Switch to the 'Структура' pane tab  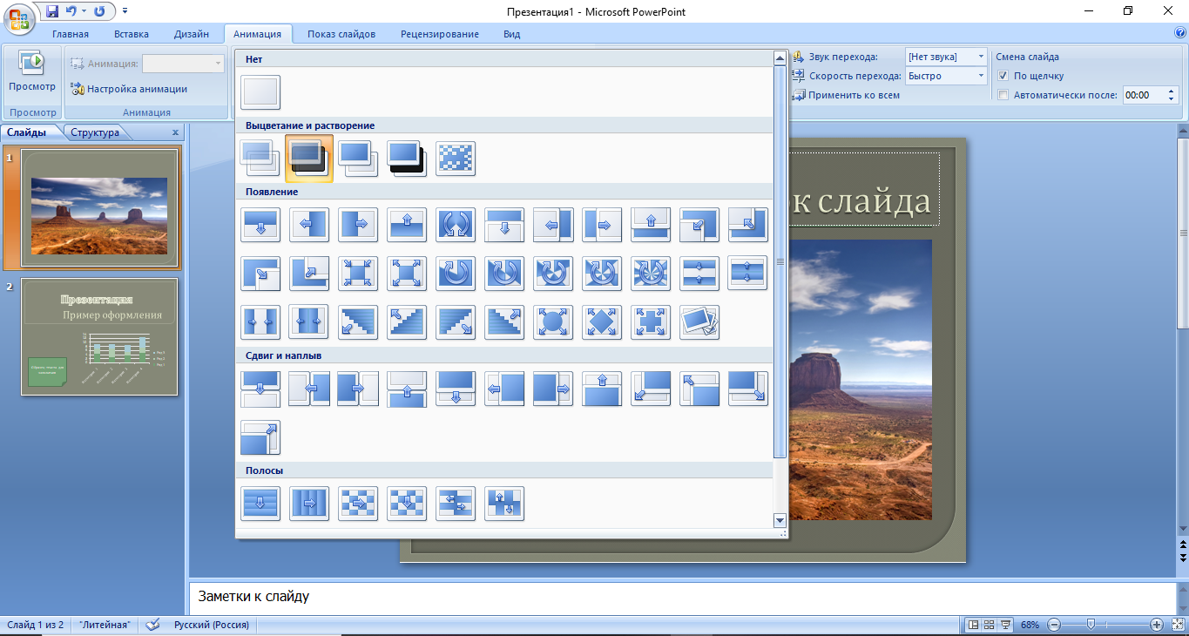point(95,132)
